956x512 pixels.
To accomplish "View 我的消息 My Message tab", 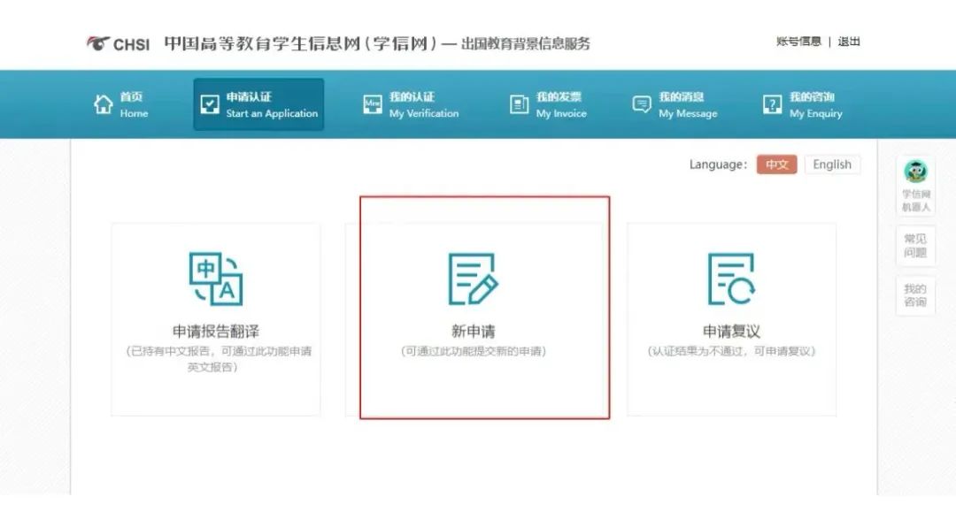I will coord(675,104).
